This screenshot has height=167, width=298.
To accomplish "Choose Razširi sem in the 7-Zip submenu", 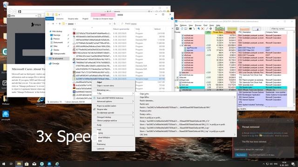I will coord(185,104).
